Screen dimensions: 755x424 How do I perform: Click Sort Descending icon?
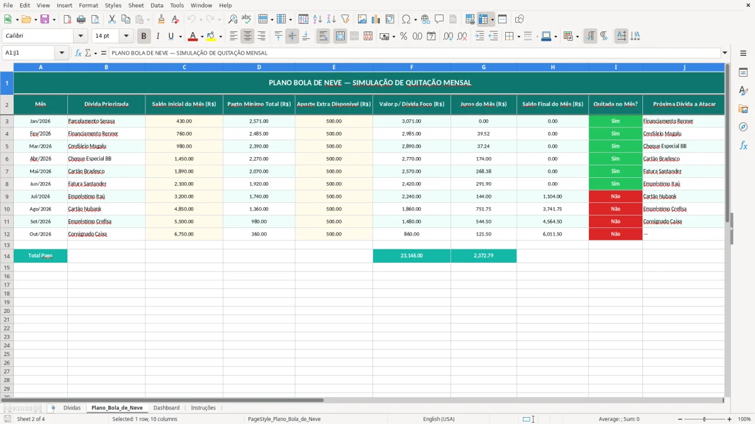click(331, 19)
